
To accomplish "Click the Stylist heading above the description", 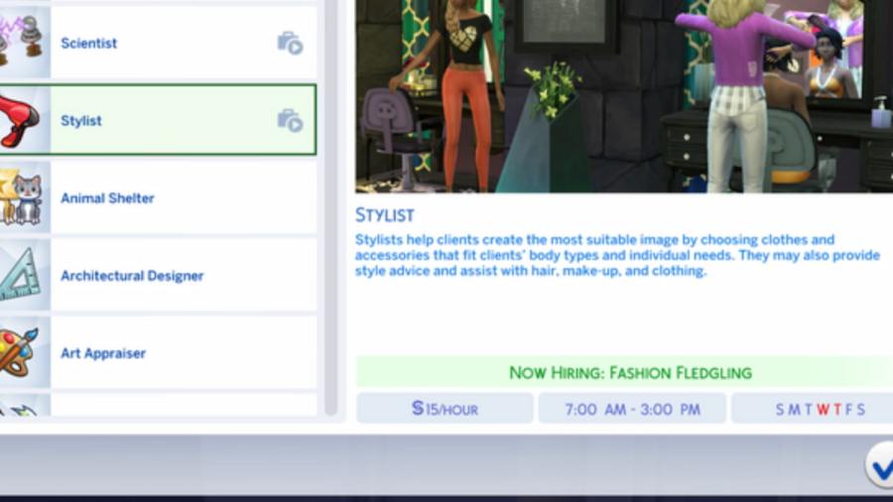I will pyautogui.click(x=385, y=215).
